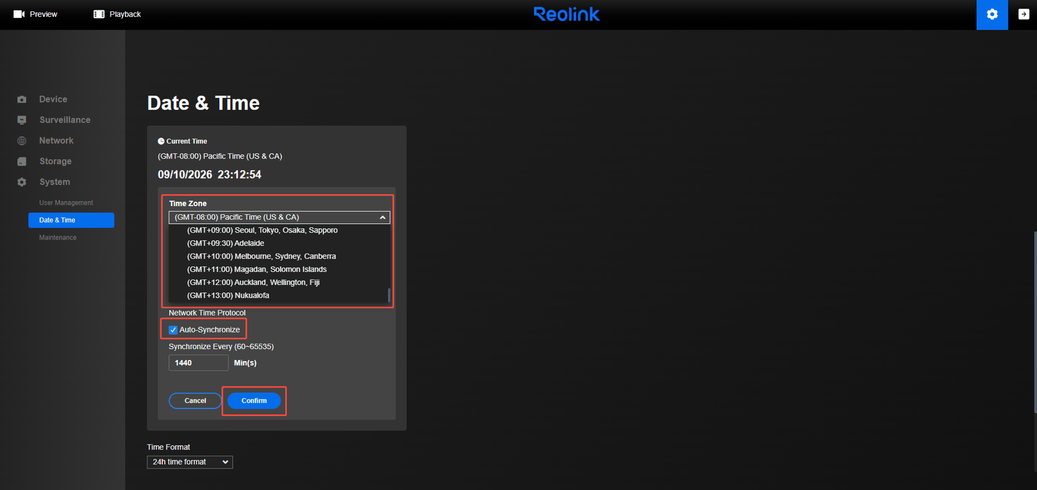The image size is (1037, 490).
Task: Open settings via the gear icon
Action: (992, 15)
